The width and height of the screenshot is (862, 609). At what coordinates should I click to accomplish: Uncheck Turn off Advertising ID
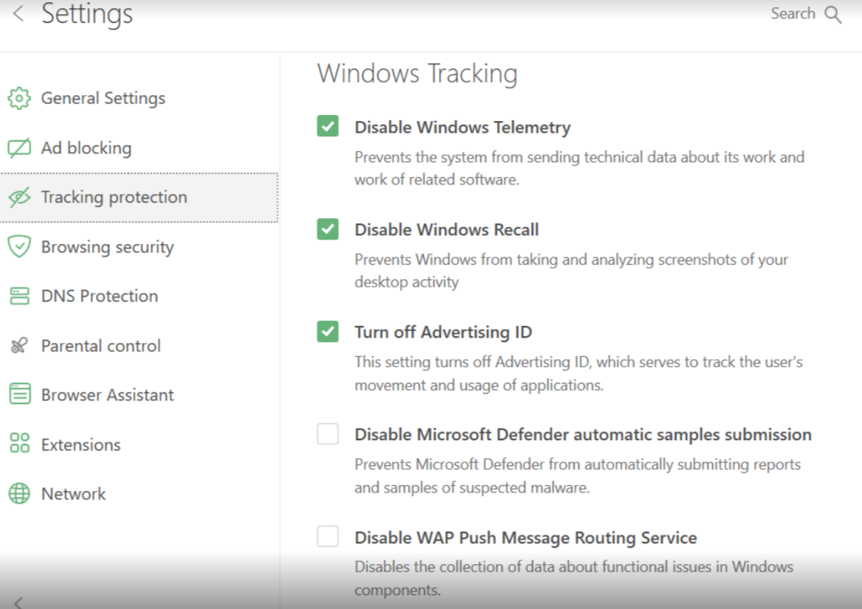pos(328,332)
